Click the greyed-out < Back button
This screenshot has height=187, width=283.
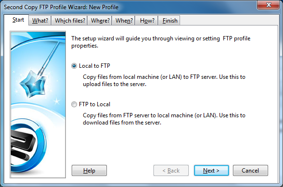(x=171, y=170)
